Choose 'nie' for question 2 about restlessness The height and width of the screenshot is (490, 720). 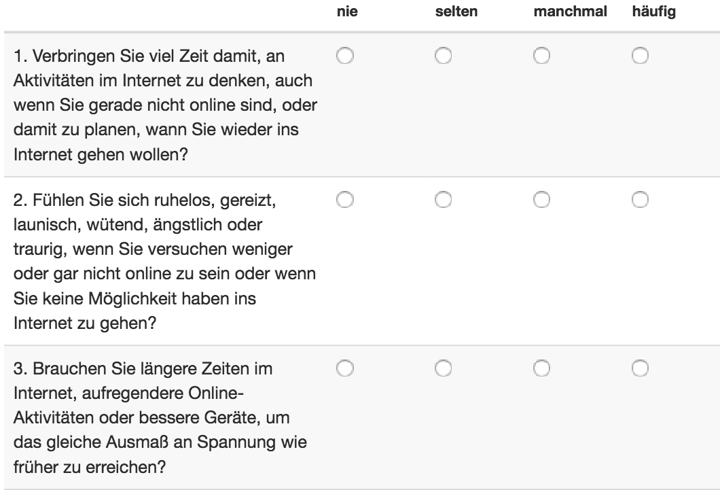(345, 200)
